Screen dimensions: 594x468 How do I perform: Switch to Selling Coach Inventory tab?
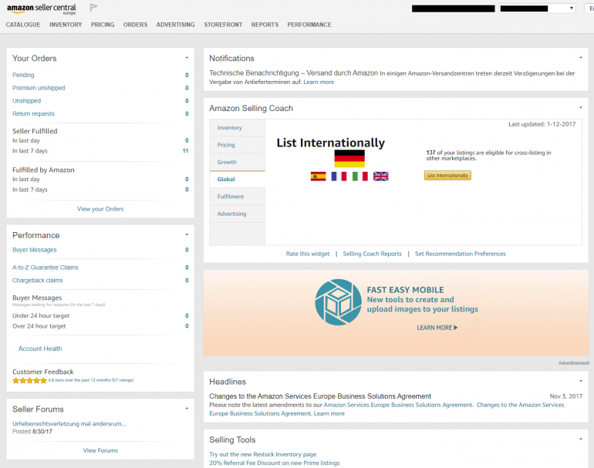tap(237, 128)
